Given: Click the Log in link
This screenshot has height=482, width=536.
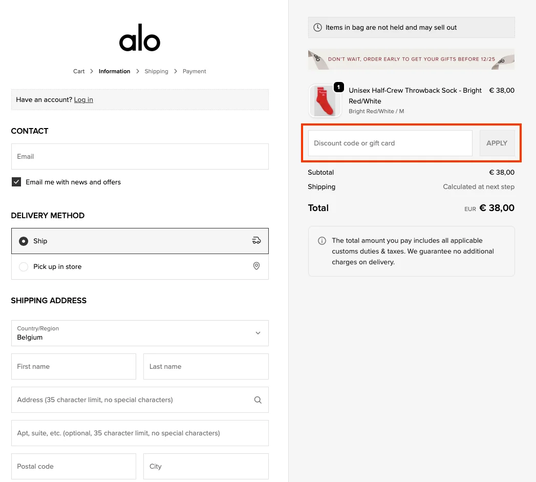Looking at the screenshot, I should tap(83, 100).
